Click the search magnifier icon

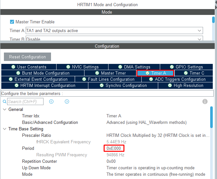[x=5, y=101]
